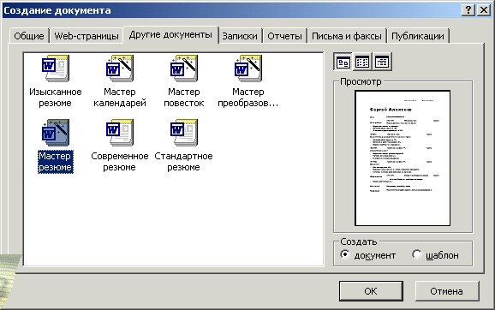Screen dimensions: 495x310
Task: Select the Мастер календарей wizard icon
Action: pyautogui.click(x=120, y=69)
